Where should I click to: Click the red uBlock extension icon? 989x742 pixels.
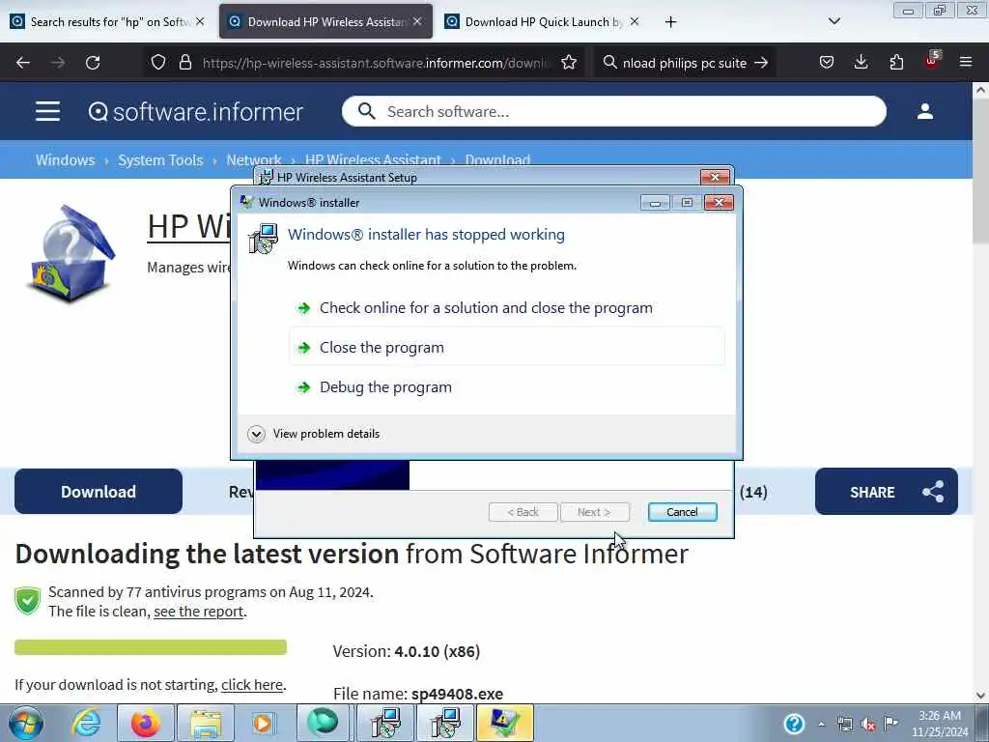(932, 61)
